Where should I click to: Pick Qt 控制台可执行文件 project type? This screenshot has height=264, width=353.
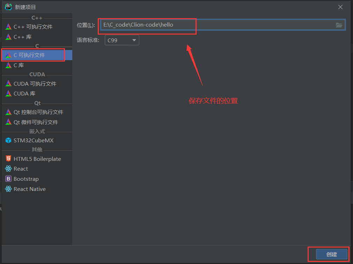click(37, 112)
